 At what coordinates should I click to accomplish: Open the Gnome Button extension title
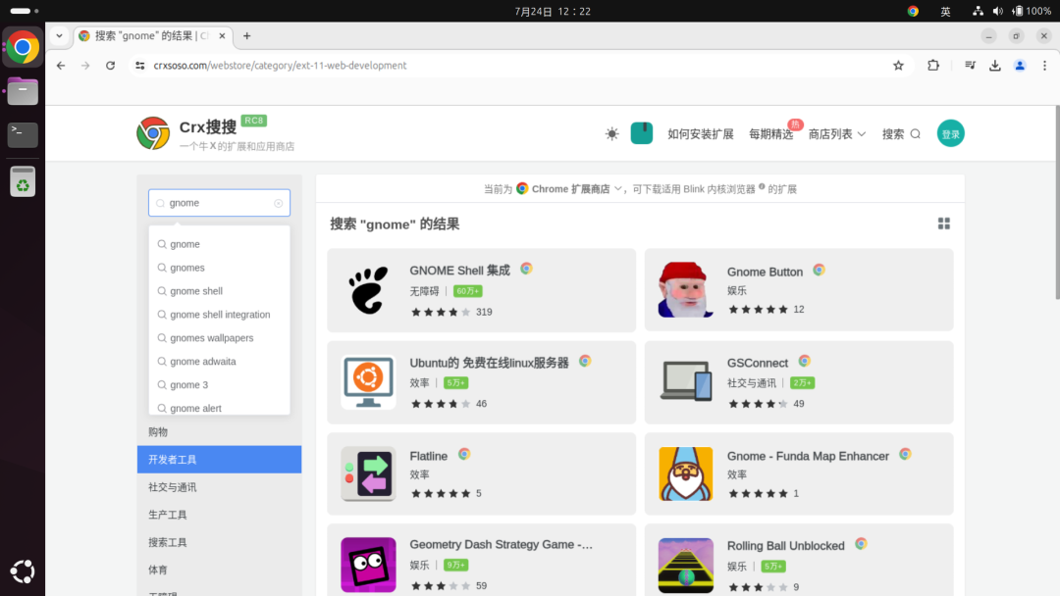[x=765, y=272]
